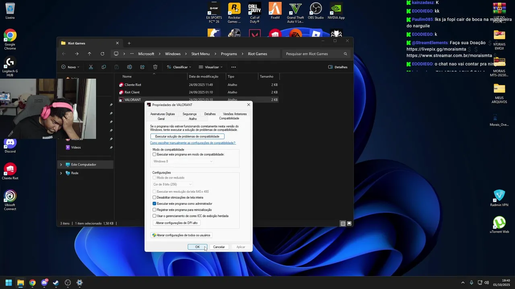
Task: Open Radmin VPN desktop icon
Action: click(499, 198)
